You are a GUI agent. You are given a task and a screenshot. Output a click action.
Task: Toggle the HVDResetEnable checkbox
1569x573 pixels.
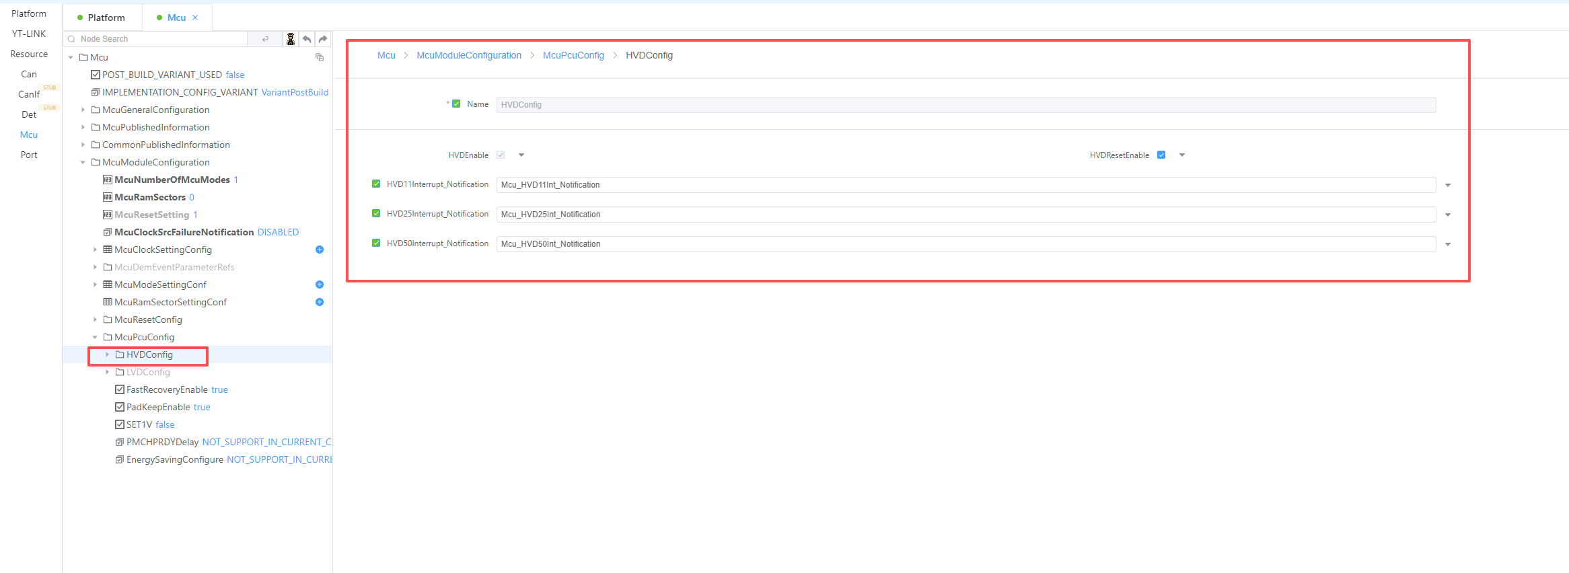pos(1161,155)
